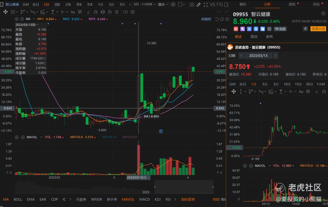Click the blue price tag icon

pyautogui.click(x=262, y=29)
